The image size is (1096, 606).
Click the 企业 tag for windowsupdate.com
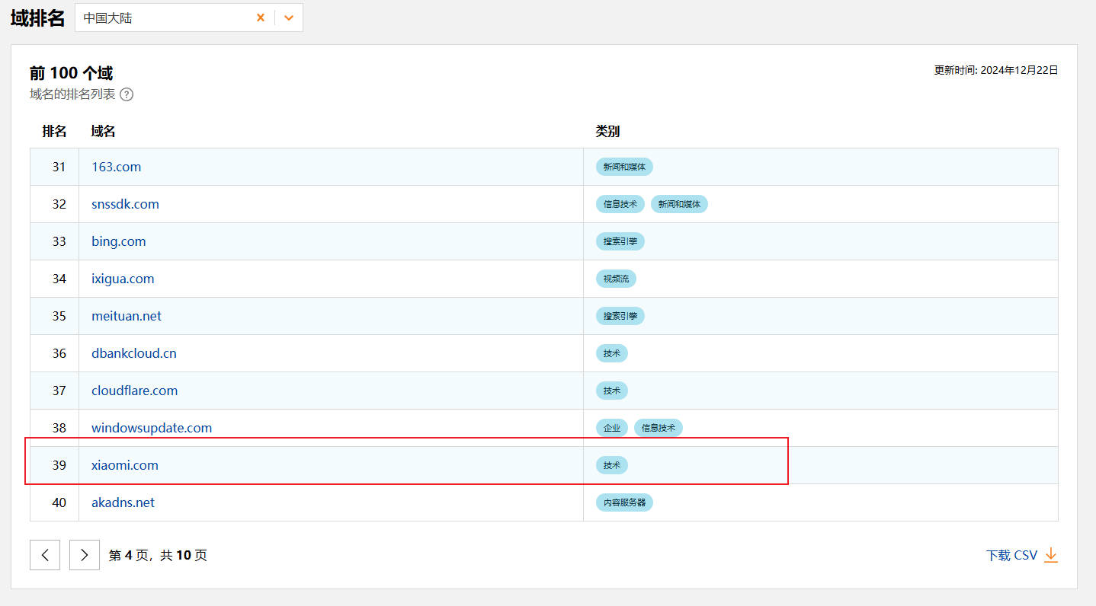tap(611, 428)
